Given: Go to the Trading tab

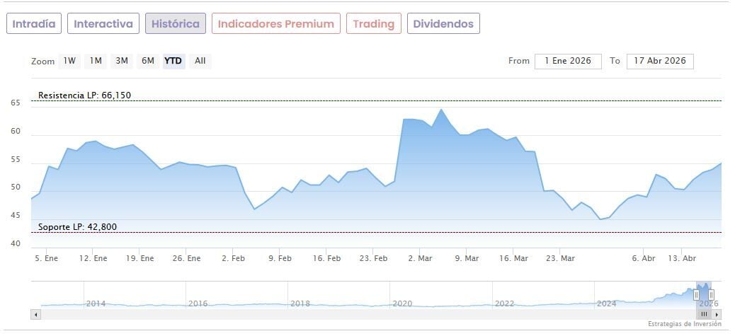Looking at the screenshot, I should (373, 23).
